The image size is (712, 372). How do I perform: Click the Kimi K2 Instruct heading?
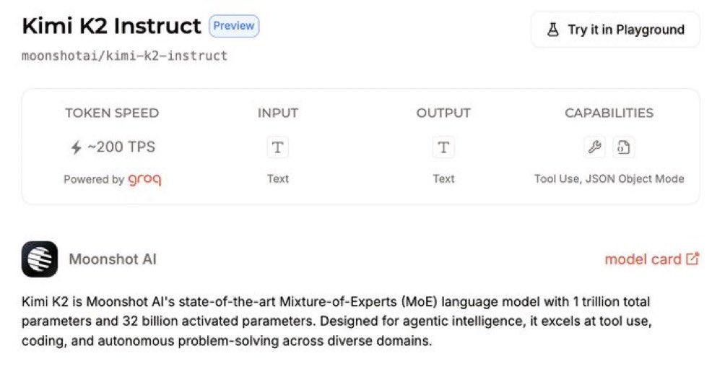[x=111, y=26]
